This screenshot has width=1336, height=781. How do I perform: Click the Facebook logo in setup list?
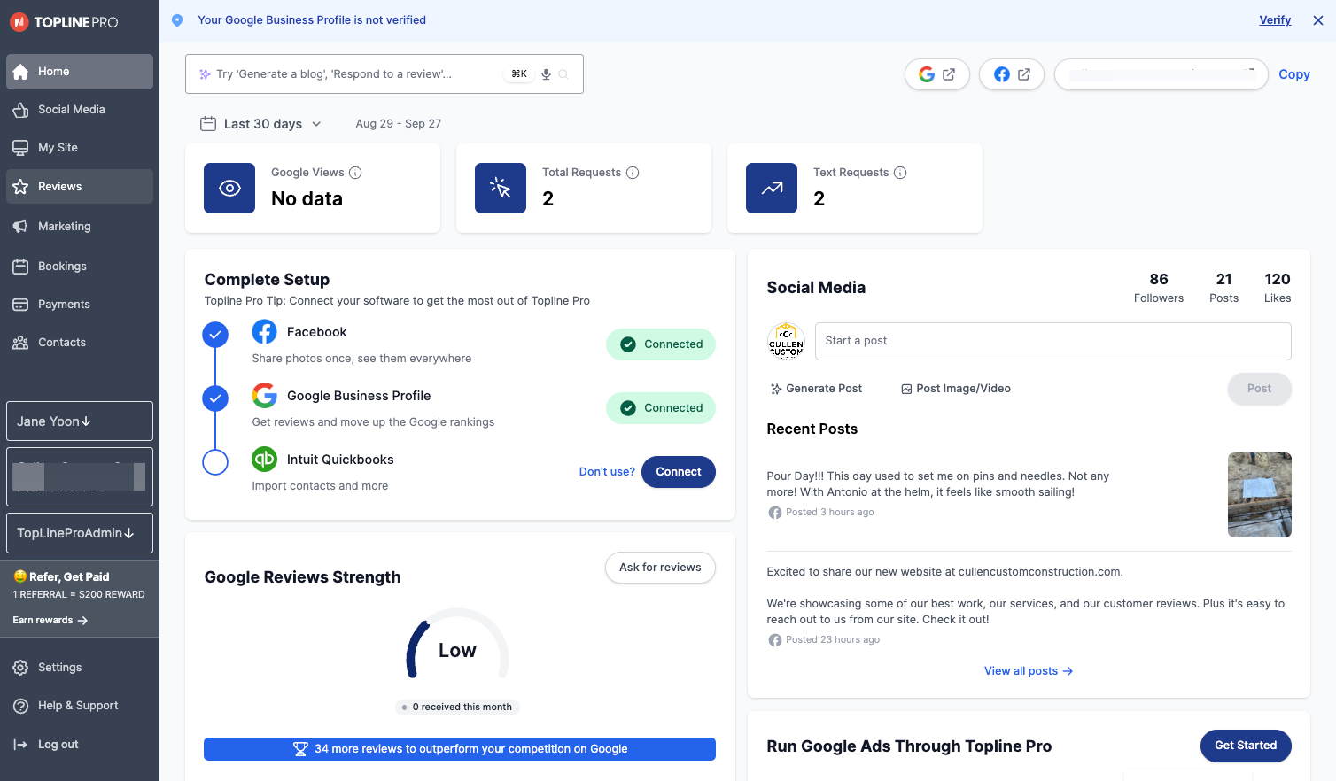click(264, 332)
